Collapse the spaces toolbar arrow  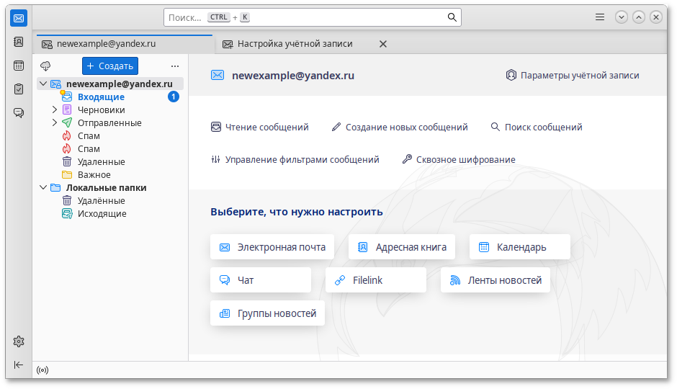coord(19,365)
